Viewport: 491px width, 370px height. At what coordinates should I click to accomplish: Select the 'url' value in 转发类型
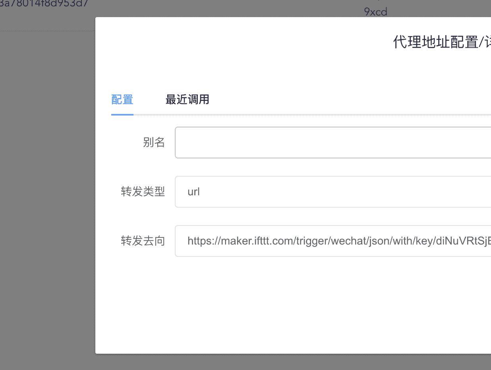click(x=193, y=192)
